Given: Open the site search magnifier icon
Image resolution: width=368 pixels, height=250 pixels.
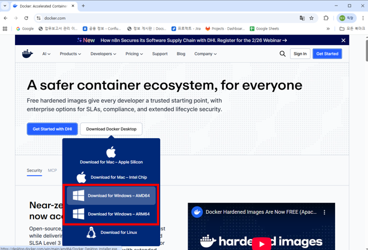Looking at the screenshot, I should point(282,54).
